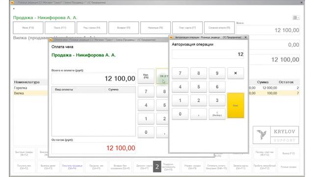Click digit 9 in Авторизация операции keypad
The height and width of the screenshot is (177, 314).
pos(217,73)
